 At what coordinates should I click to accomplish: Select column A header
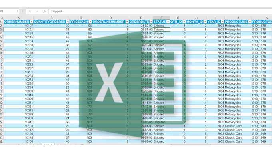tap(18, 18)
